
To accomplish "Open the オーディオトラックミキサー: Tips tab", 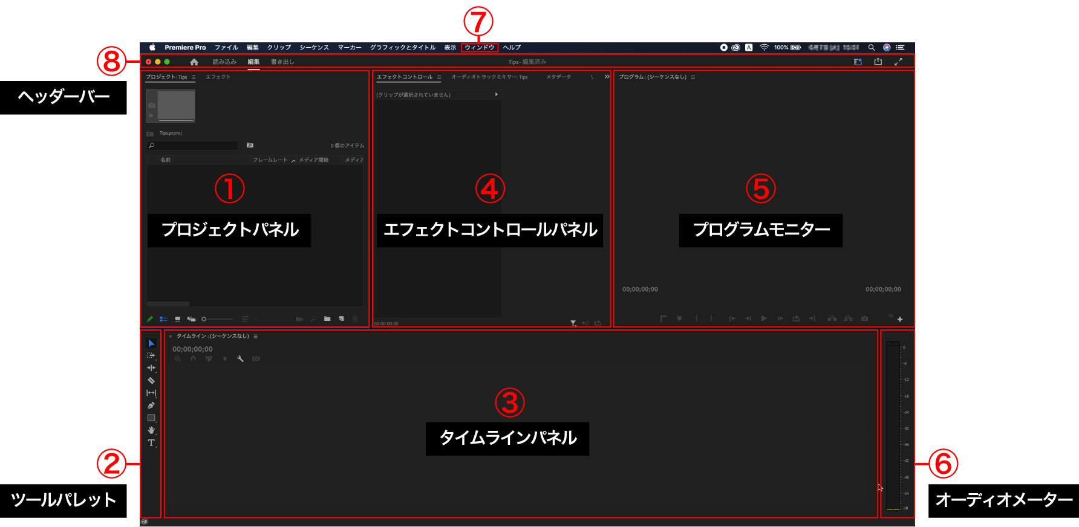I will (489, 77).
